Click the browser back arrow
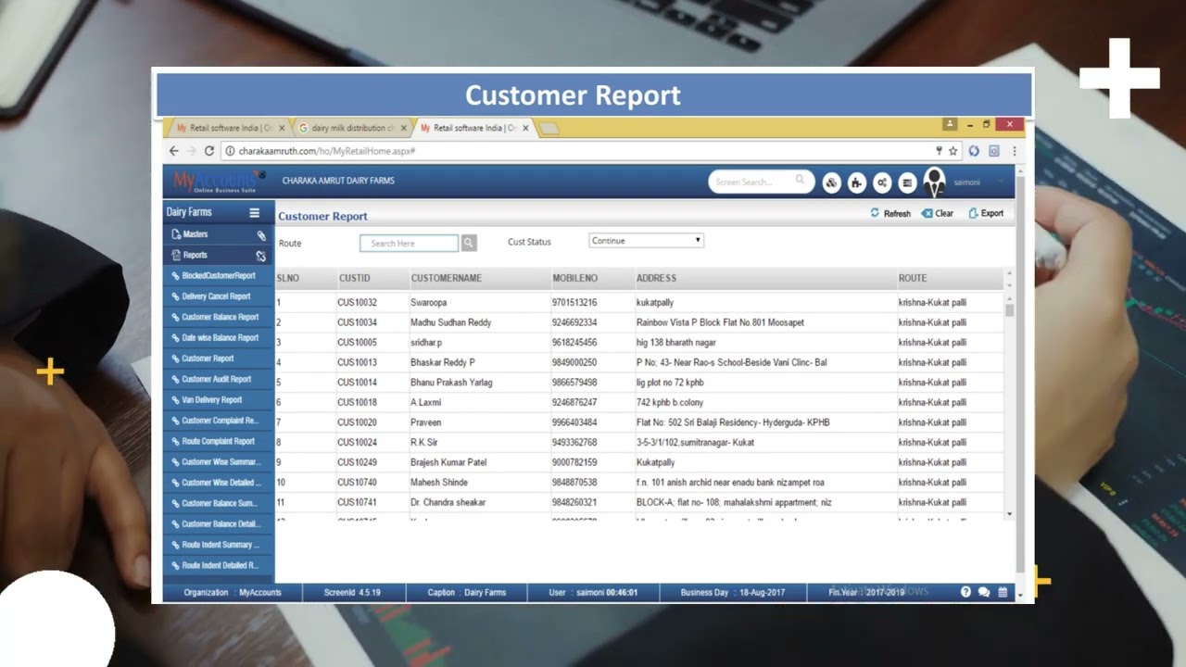Image resolution: width=1186 pixels, height=667 pixels. pyautogui.click(x=173, y=150)
